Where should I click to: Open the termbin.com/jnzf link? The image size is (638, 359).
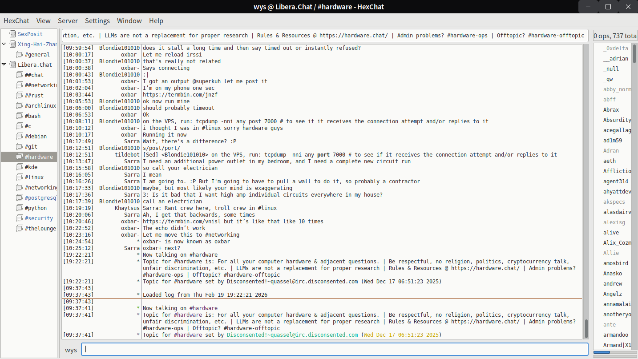pyautogui.click(x=180, y=95)
